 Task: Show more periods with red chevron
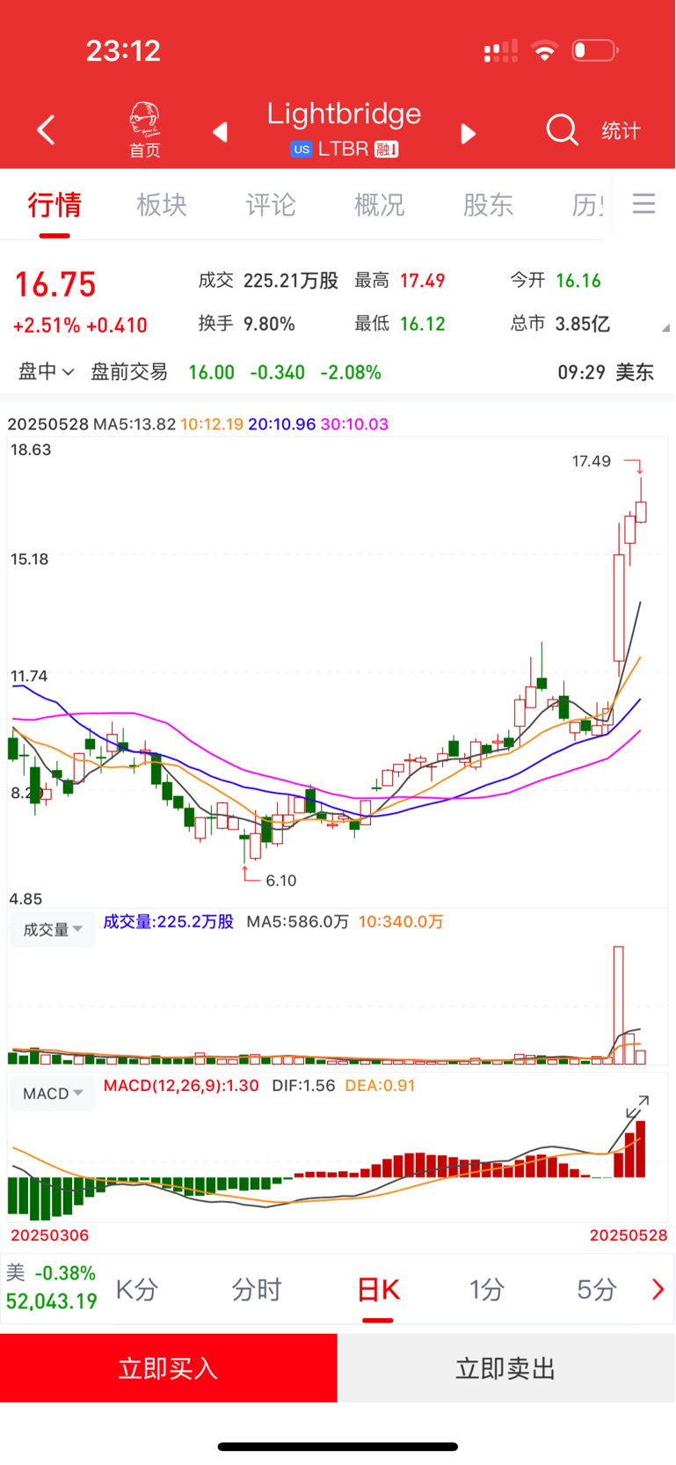coord(658,1290)
